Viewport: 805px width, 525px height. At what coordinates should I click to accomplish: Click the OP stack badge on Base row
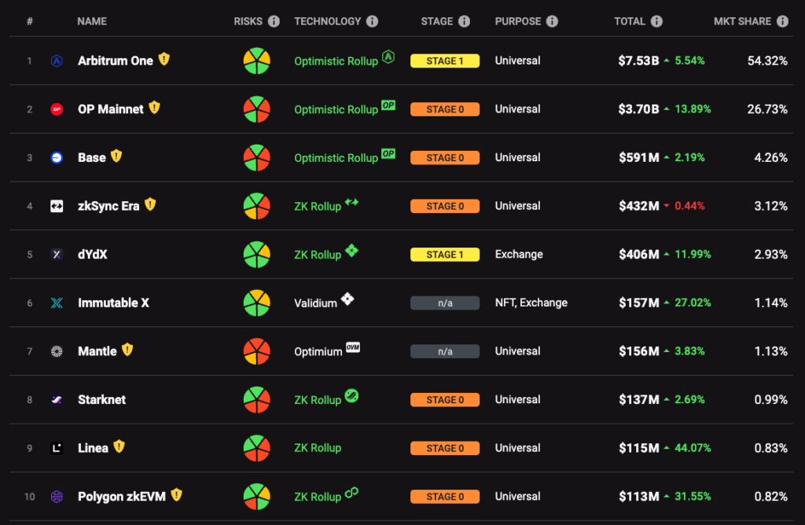click(388, 153)
